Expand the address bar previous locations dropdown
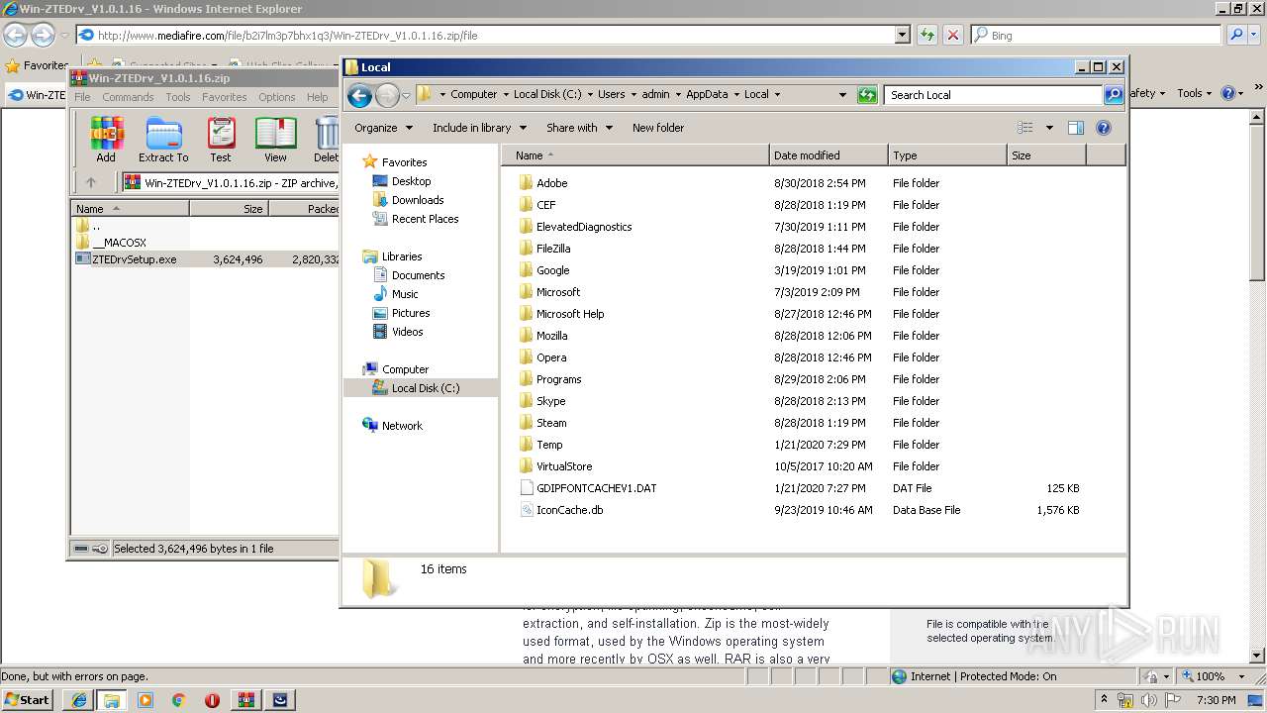 842,95
